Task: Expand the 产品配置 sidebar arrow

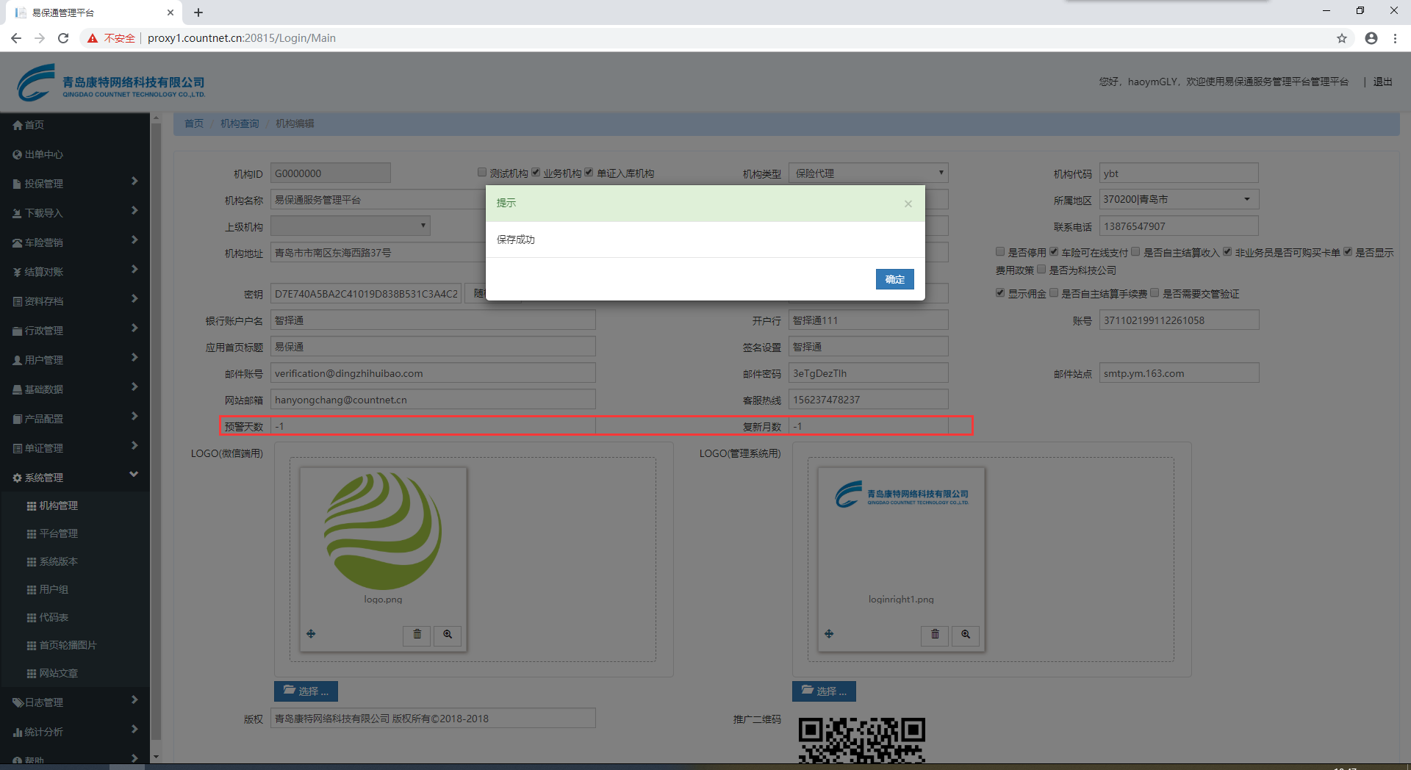Action: 134,417
